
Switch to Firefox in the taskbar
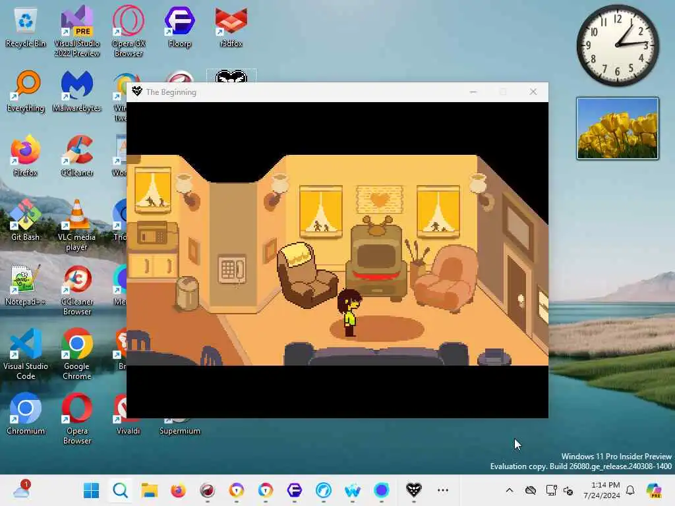tap(178, 490)
